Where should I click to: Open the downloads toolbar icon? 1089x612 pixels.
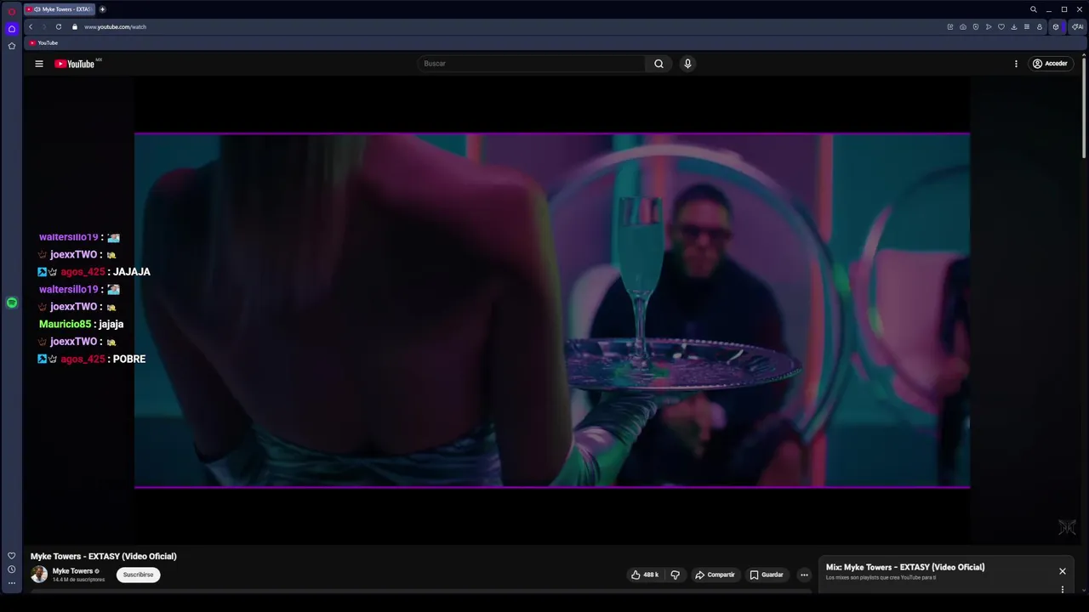pyautogui.click(x=1014, y=27)
